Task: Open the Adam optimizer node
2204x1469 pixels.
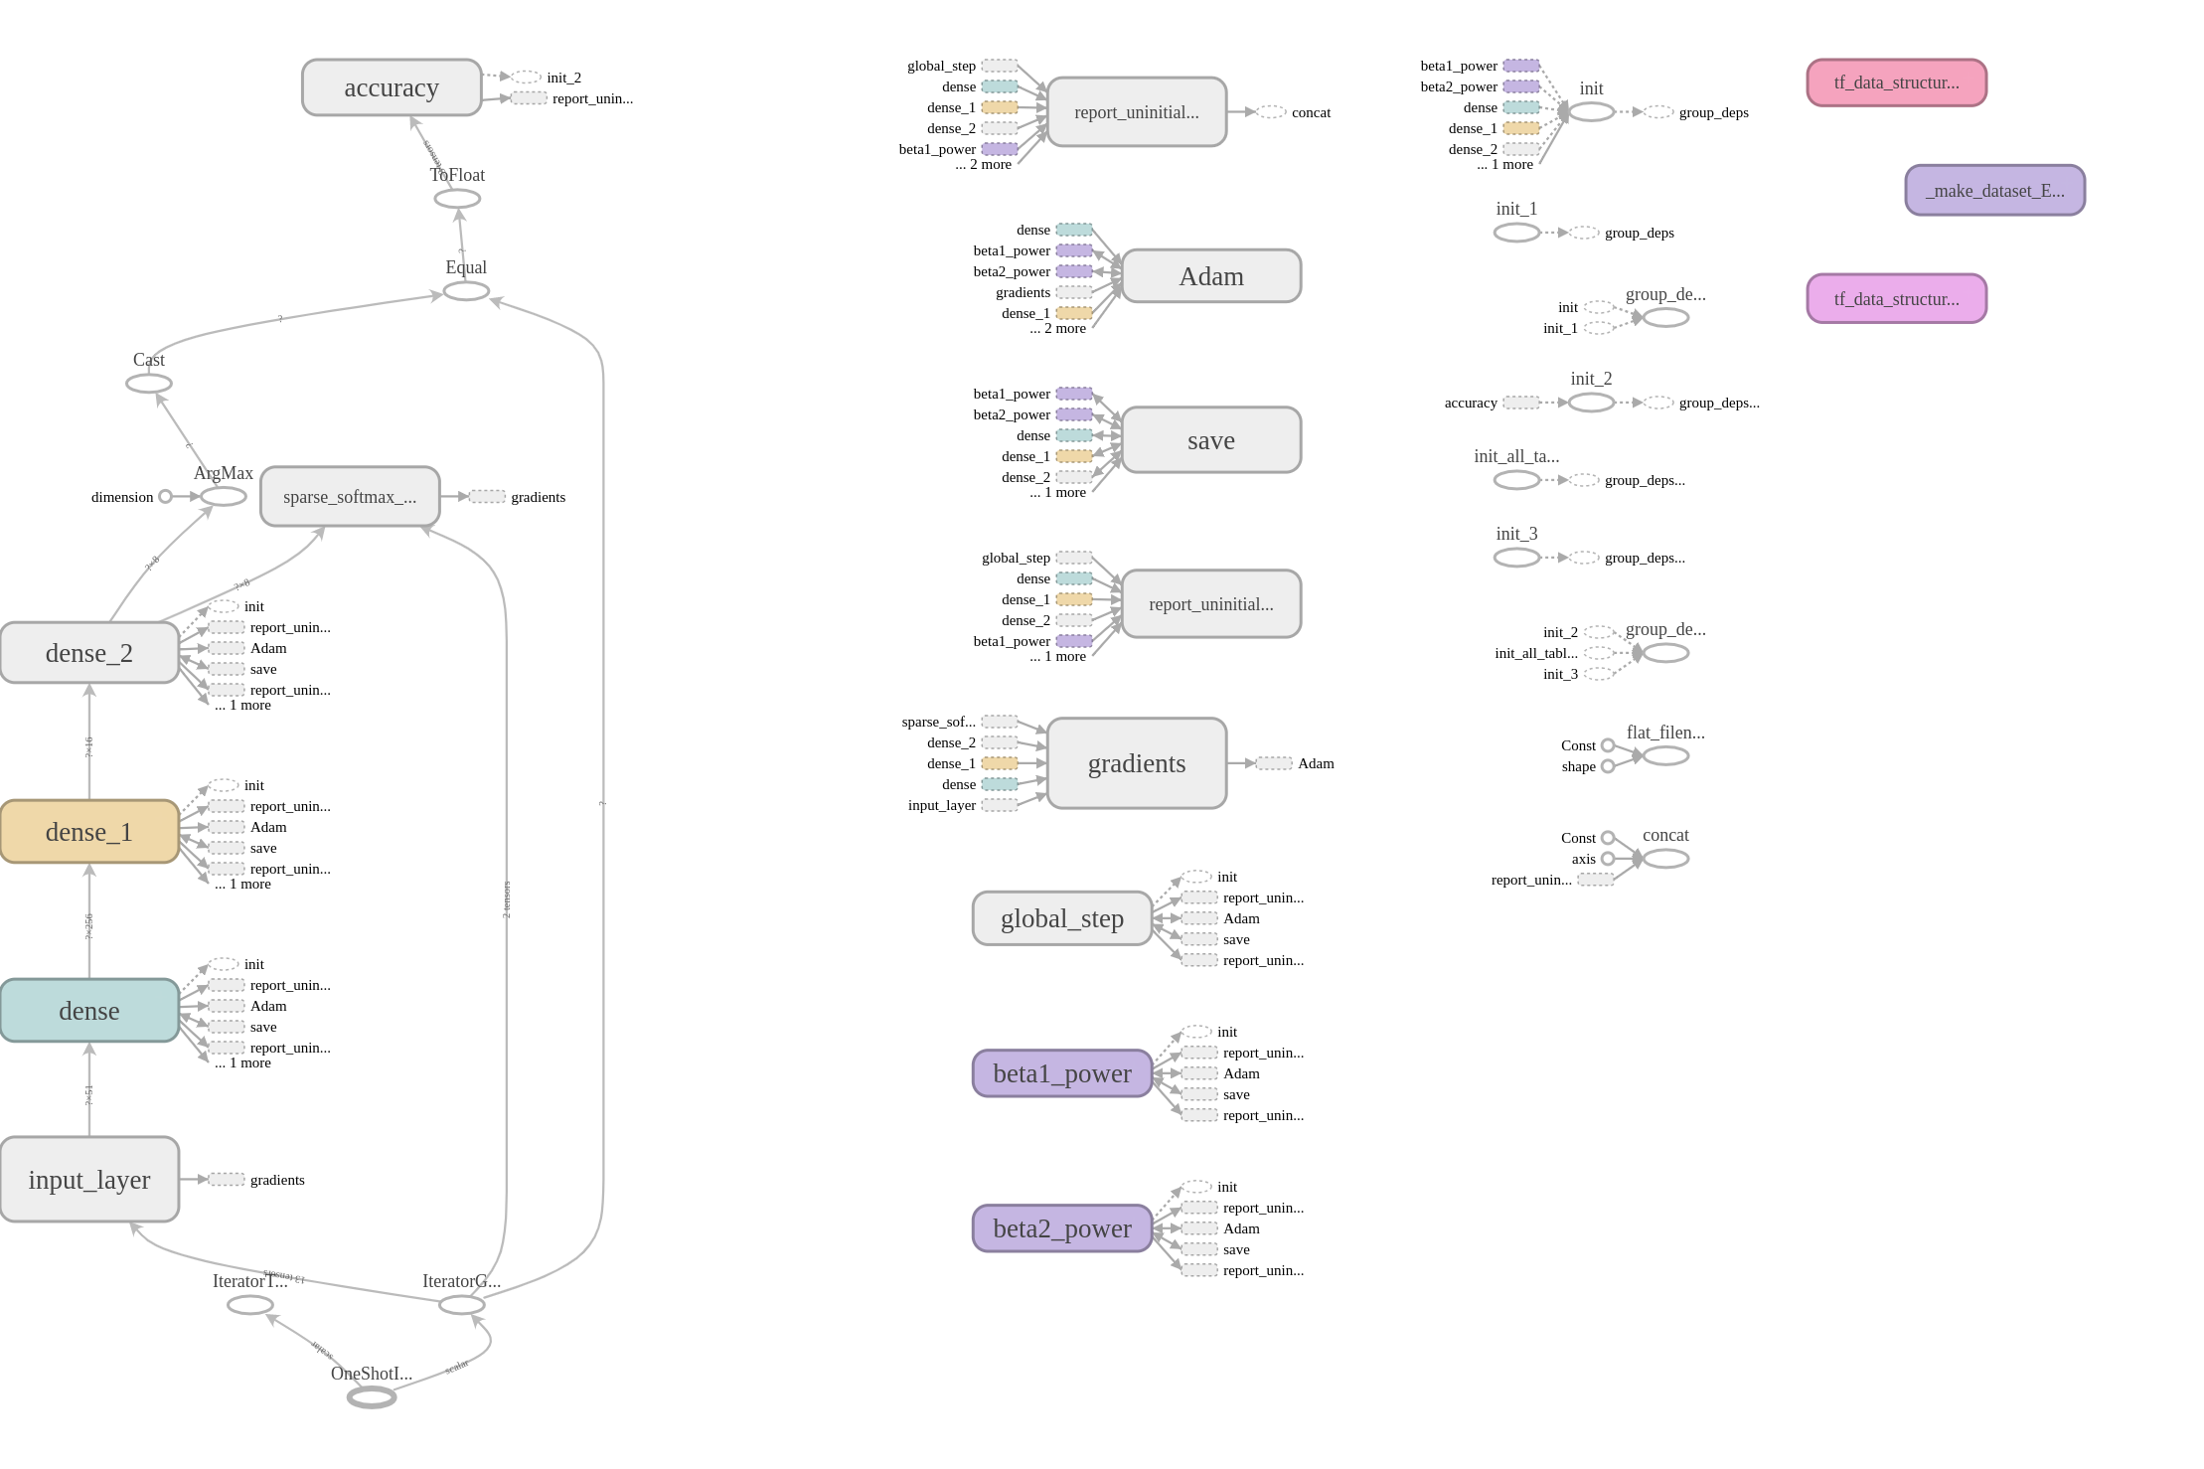Action: (1210, 276)
